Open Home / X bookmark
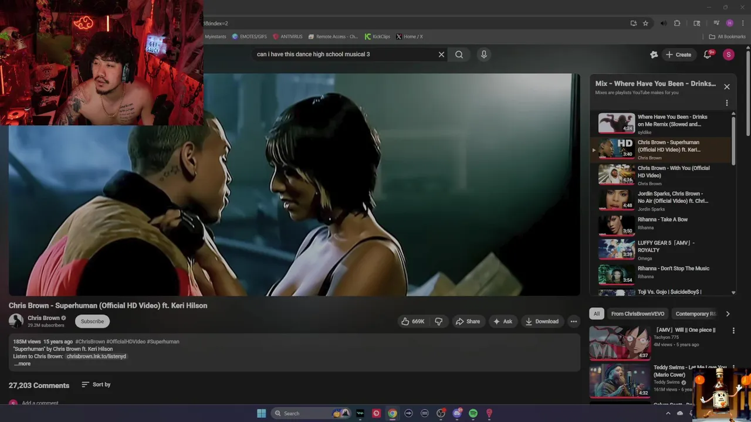Screen dimensions: 751x422 point(410,36)
